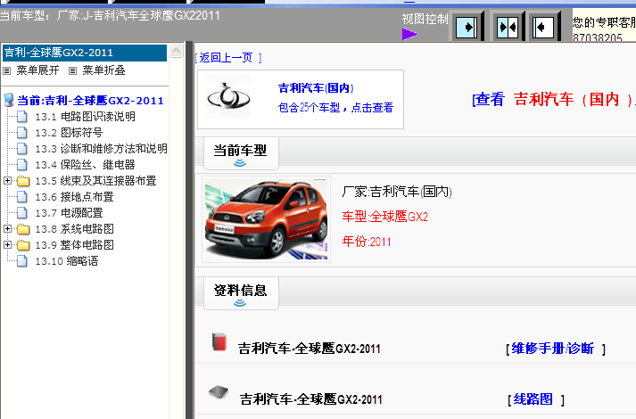Open 13.2 图标符号
This screenshot has width=636, height=419.
(x=69, y=133)
